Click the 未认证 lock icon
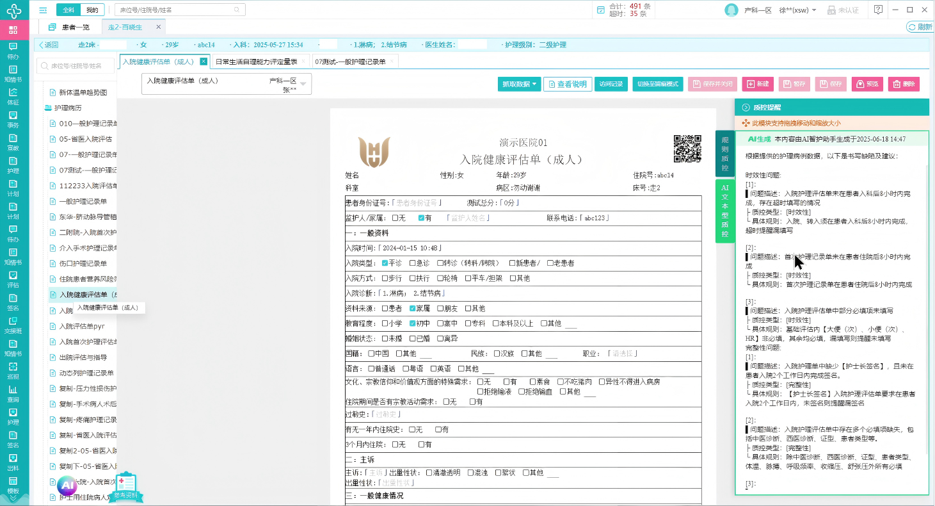The width and height of the screenshot is (935, 506). coord(831,10)
